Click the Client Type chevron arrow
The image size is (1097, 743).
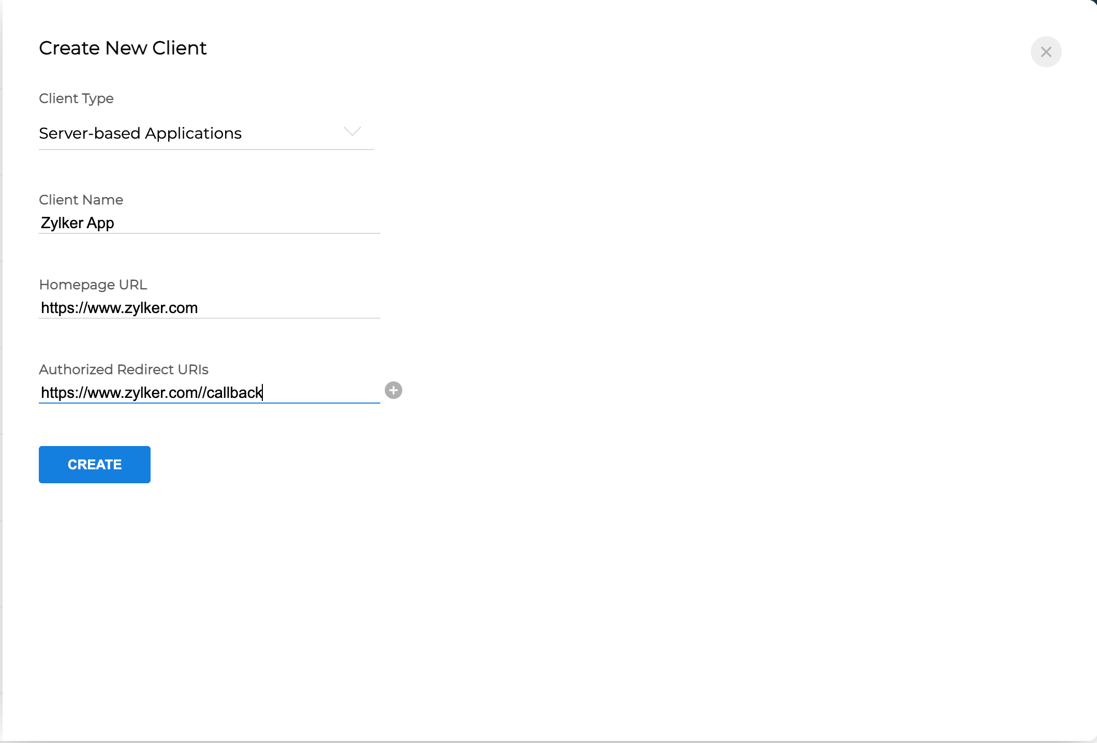pyautogui.click(x=352, y=131)
